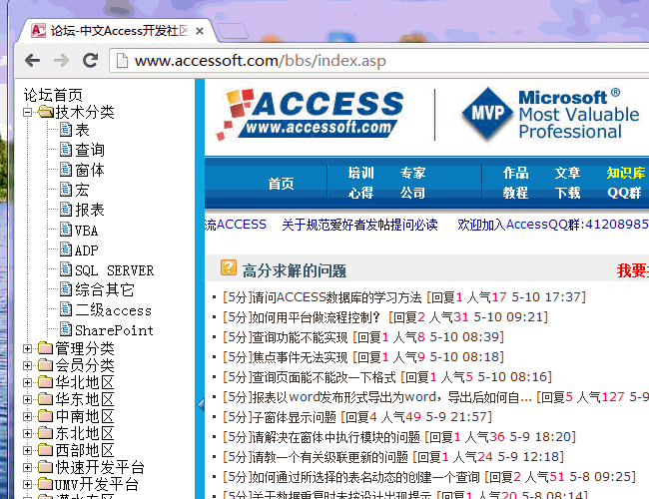Open post 请解决在窗体中执行模块的问题
Image resolution: width=649 pixels, height=499 pixels.
point(335,437)
